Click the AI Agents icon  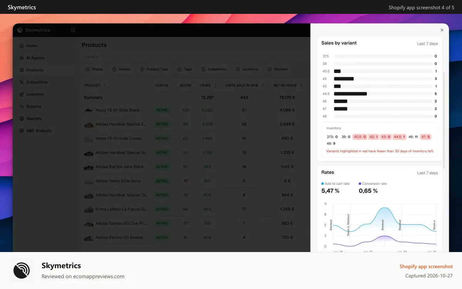click(x=22, y=58)
